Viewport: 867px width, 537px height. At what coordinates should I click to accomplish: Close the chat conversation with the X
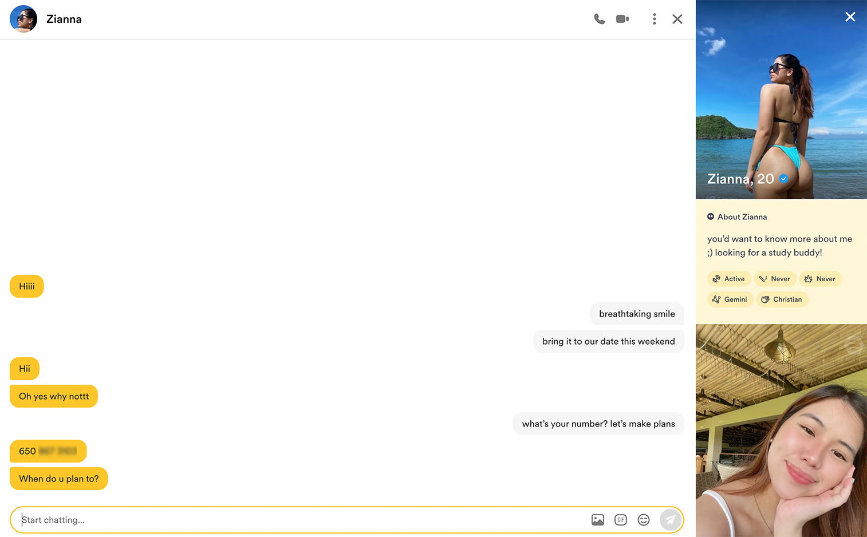pyautogui.click(x=677, y=19)
